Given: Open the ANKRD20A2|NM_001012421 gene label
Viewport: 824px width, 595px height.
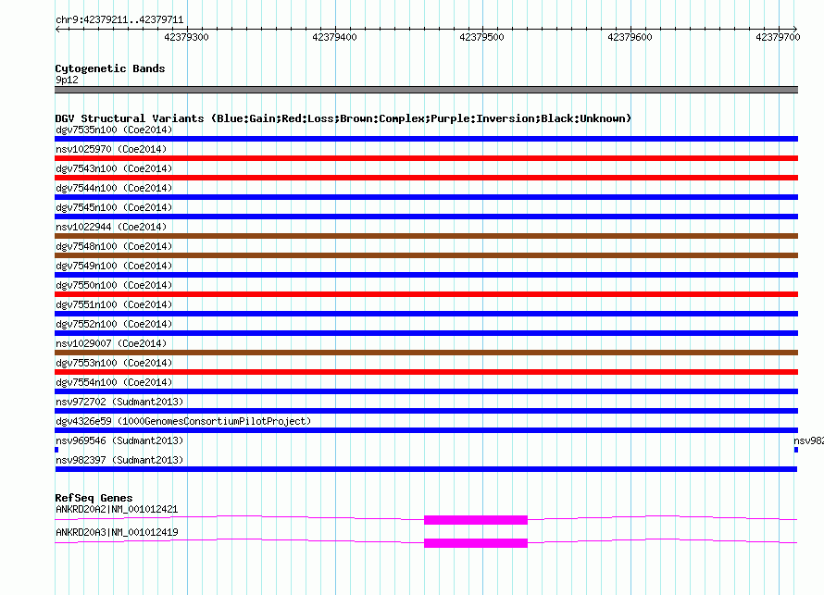Looking at the screenshot, I should point(117,508).
